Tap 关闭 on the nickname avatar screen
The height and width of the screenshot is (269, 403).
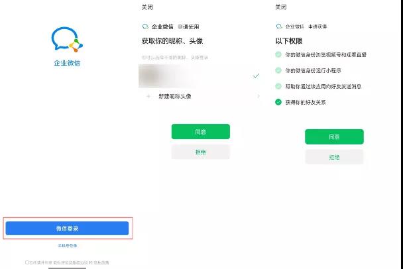click(147, 7)
